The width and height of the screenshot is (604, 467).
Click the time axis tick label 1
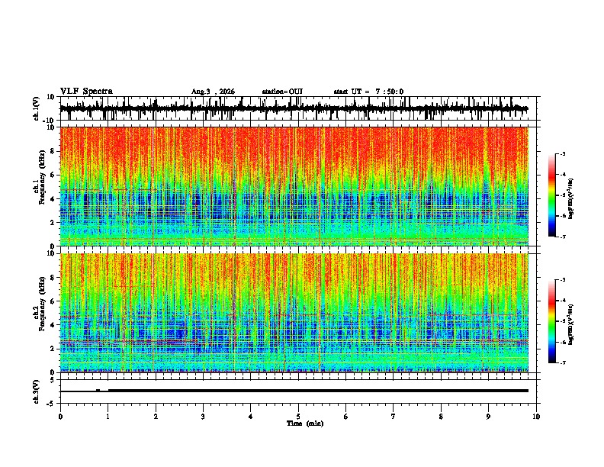click(x=108, y=417)
